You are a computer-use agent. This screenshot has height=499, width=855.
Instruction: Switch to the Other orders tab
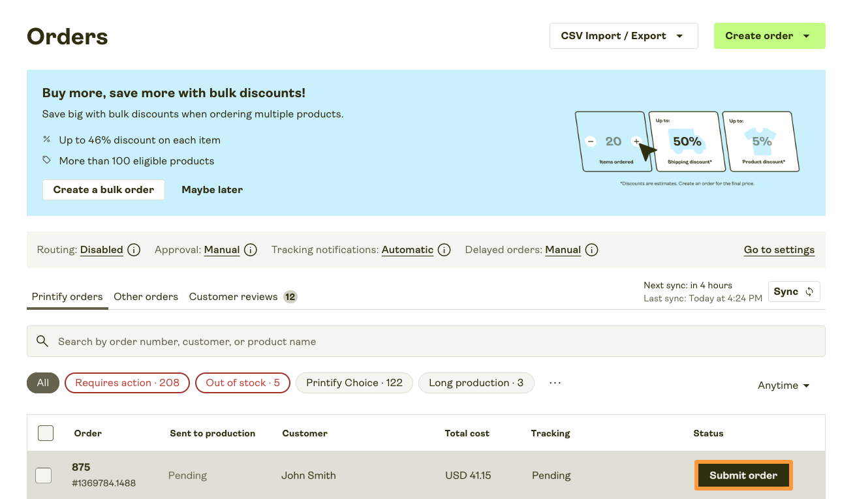146,297
